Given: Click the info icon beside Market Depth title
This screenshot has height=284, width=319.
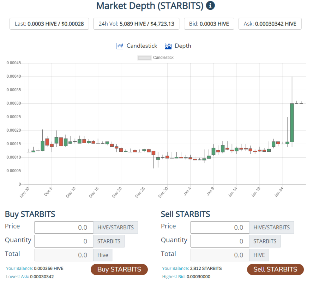Looking at the screenshot, I should (x=210, y=6).
